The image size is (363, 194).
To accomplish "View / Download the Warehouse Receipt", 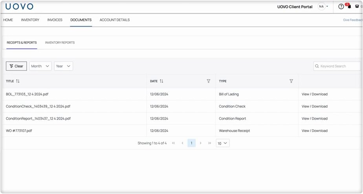I will (x=314, y=131).
